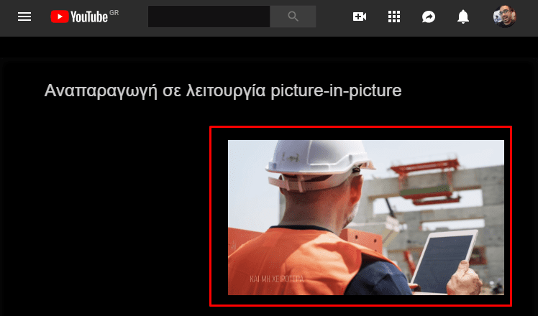Open the create video camera icon
This screenshot has height=316, width=538.
[x=359, y=17]
